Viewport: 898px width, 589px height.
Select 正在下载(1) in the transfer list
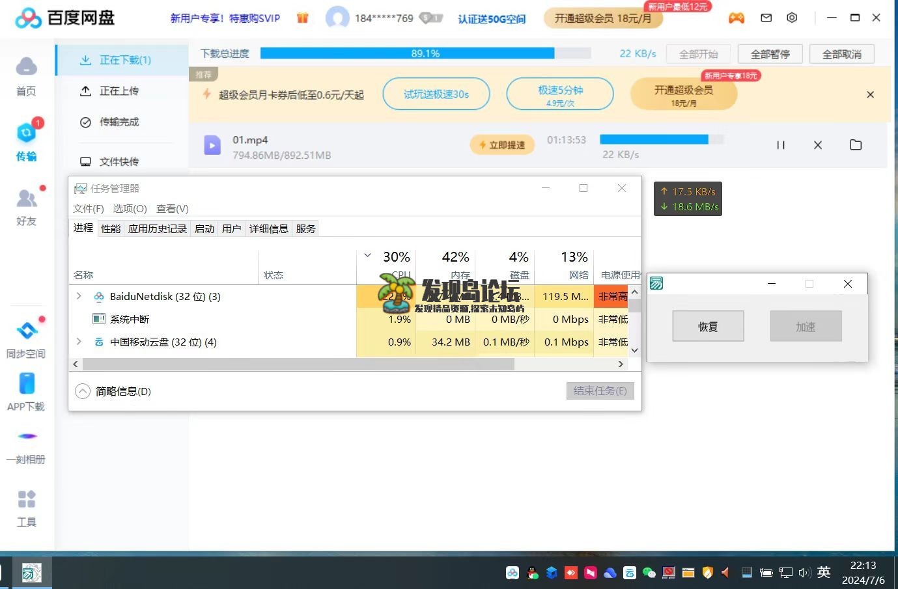pyautogui.click(x=122, y=60)
